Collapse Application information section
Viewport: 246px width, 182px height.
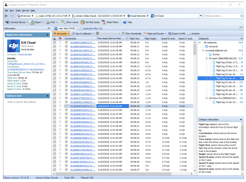tap(47, 35)
